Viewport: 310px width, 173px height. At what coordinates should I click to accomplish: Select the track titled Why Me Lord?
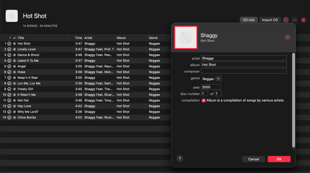(x=28, y=112)
